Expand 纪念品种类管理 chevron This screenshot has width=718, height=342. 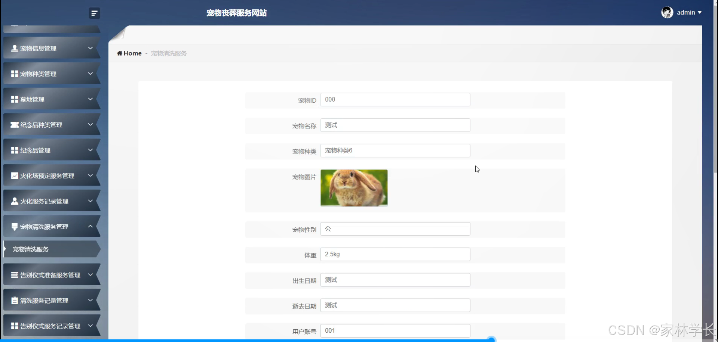(x=90, y=124)
